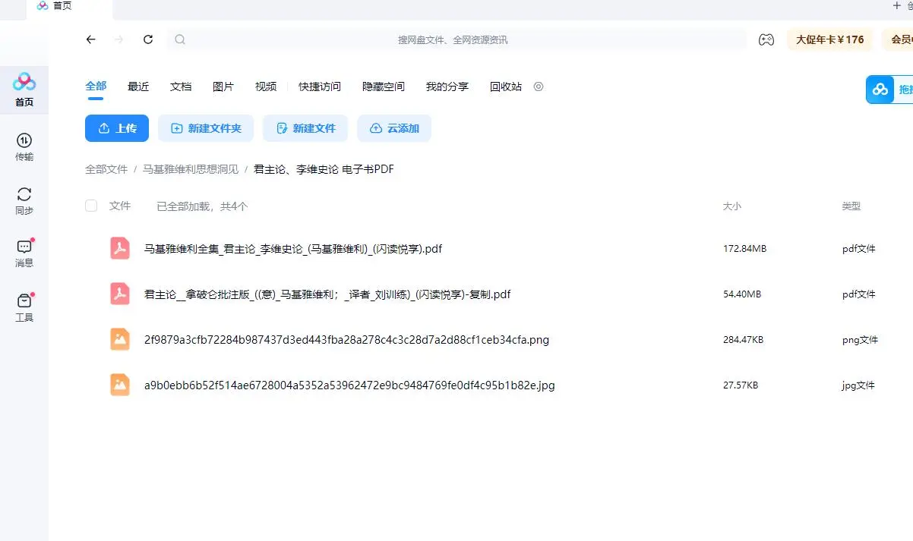The width and height of the screenshot is (913, 541).
Task: Expand the 云添加 cloud add option
Action: [394, 128]
